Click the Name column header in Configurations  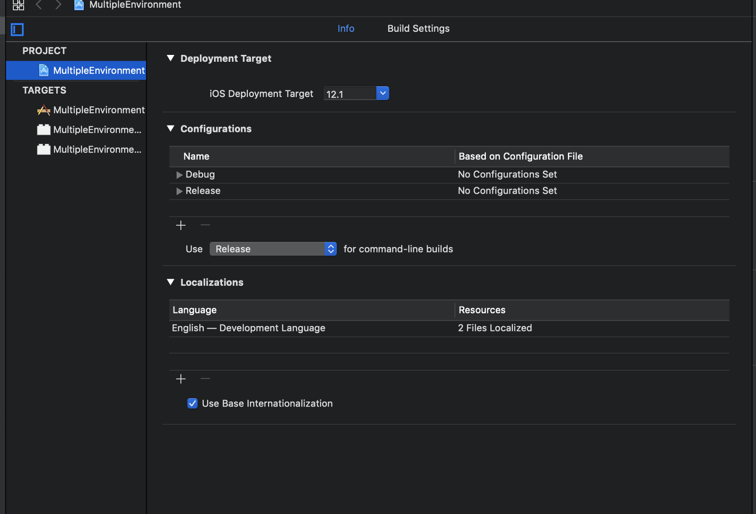click(196, 156)
